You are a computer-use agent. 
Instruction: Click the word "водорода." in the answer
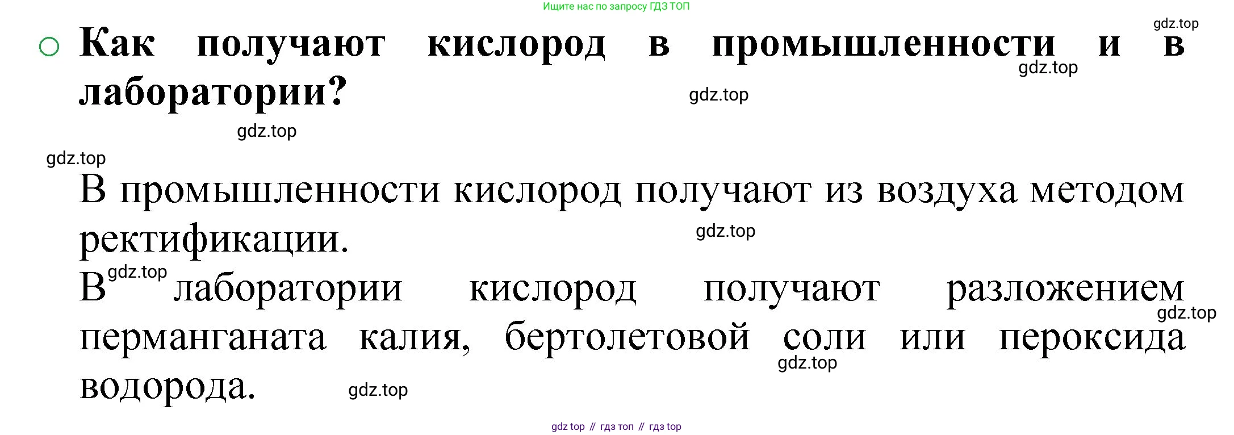coord(168,389)
